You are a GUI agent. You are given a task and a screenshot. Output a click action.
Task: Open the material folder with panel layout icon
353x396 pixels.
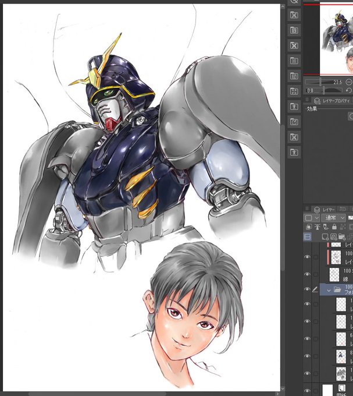pos(294,76)
